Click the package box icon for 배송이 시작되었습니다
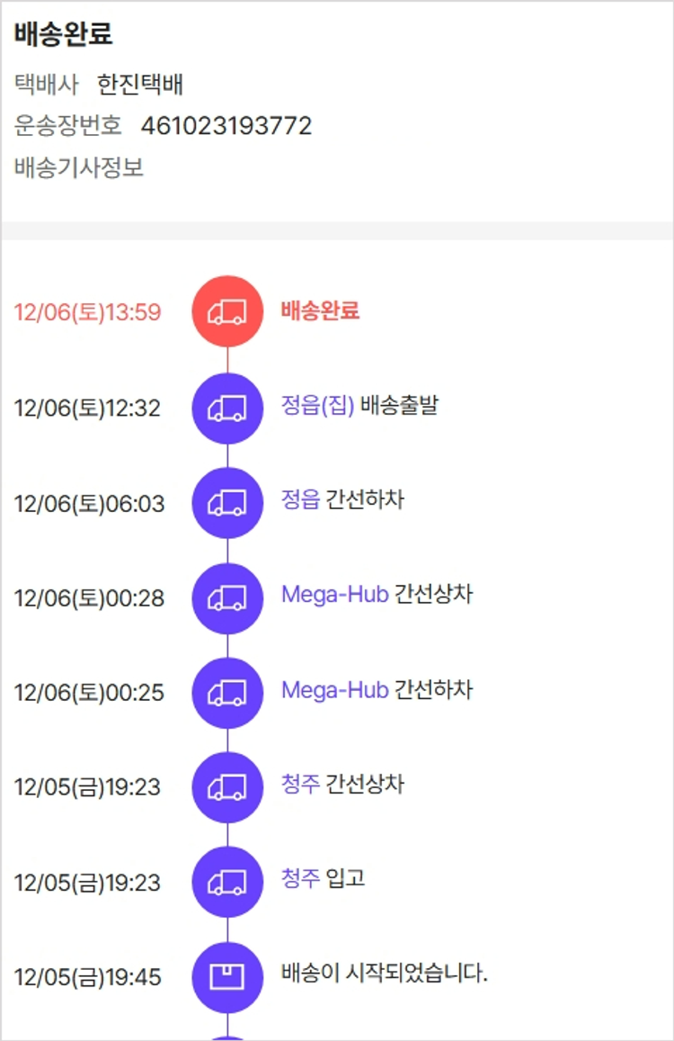Screen dimensions: 674x1041 coord(227,977)
